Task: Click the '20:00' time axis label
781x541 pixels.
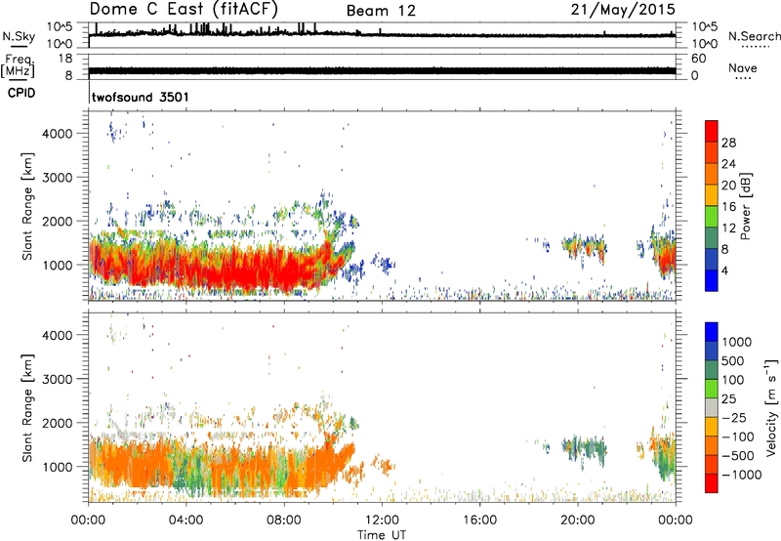Action: (x=578, y=520)
